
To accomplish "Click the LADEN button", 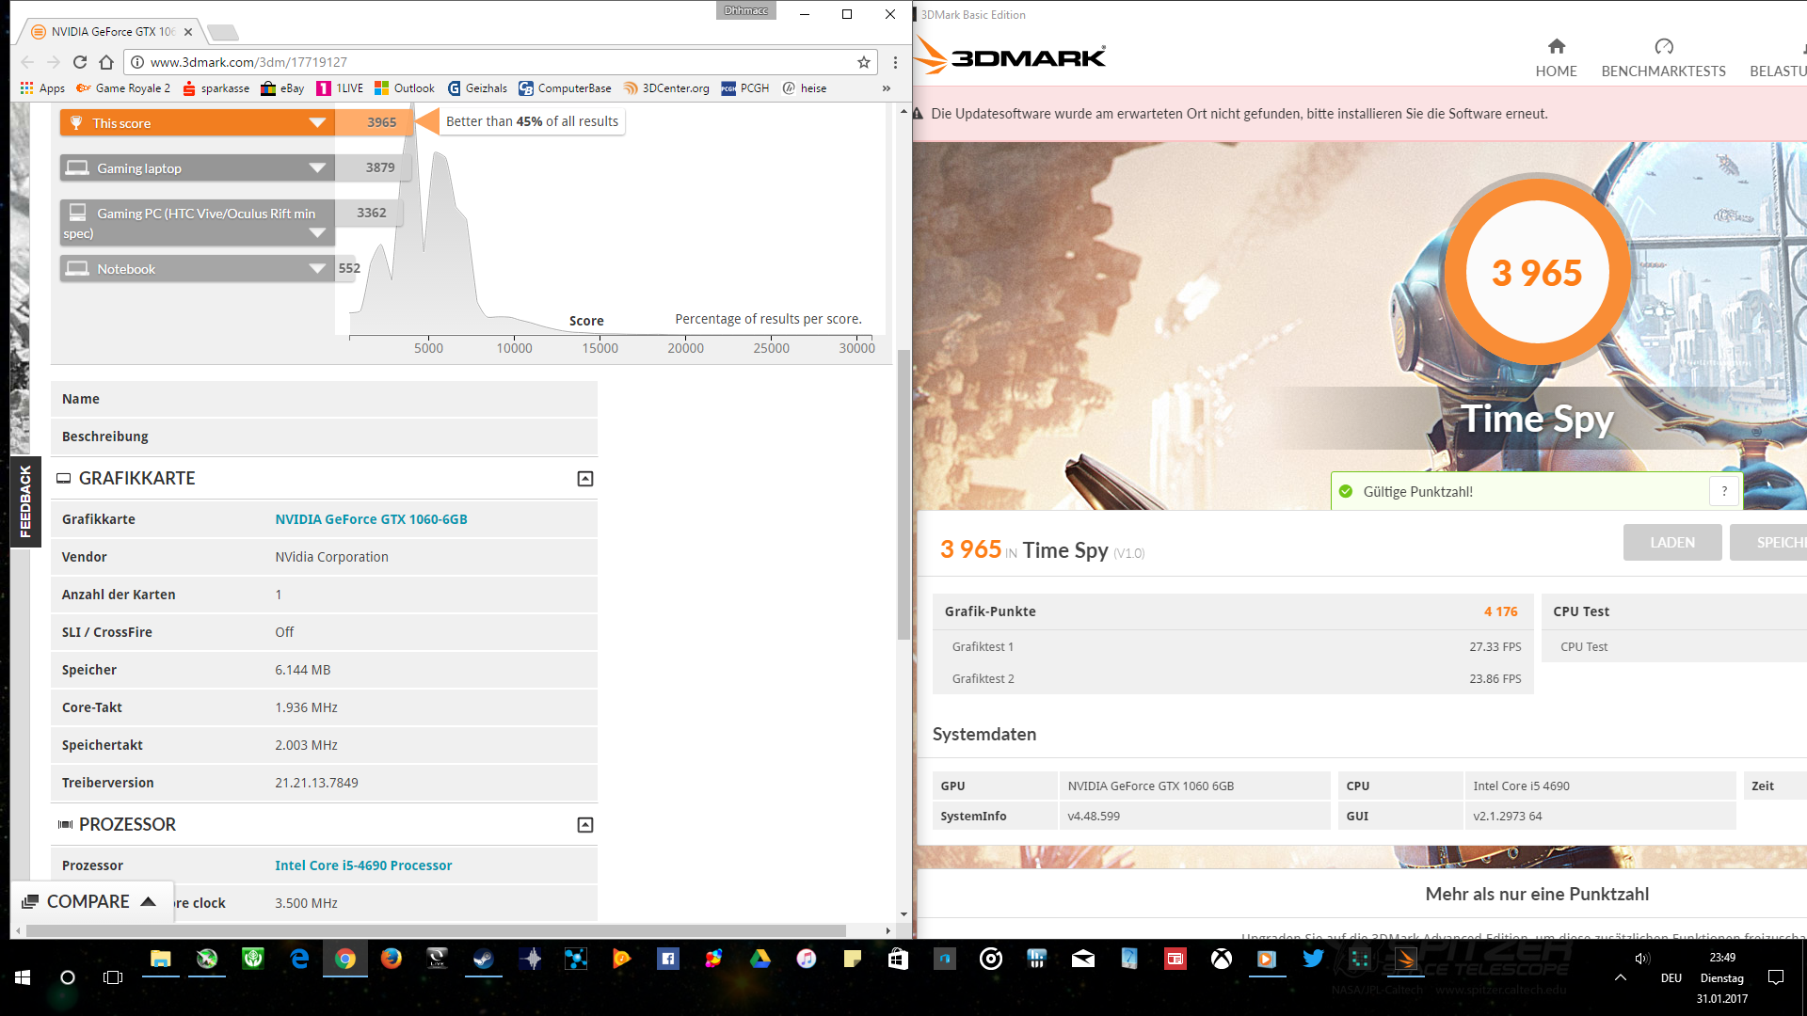I will click(1671, 543).
